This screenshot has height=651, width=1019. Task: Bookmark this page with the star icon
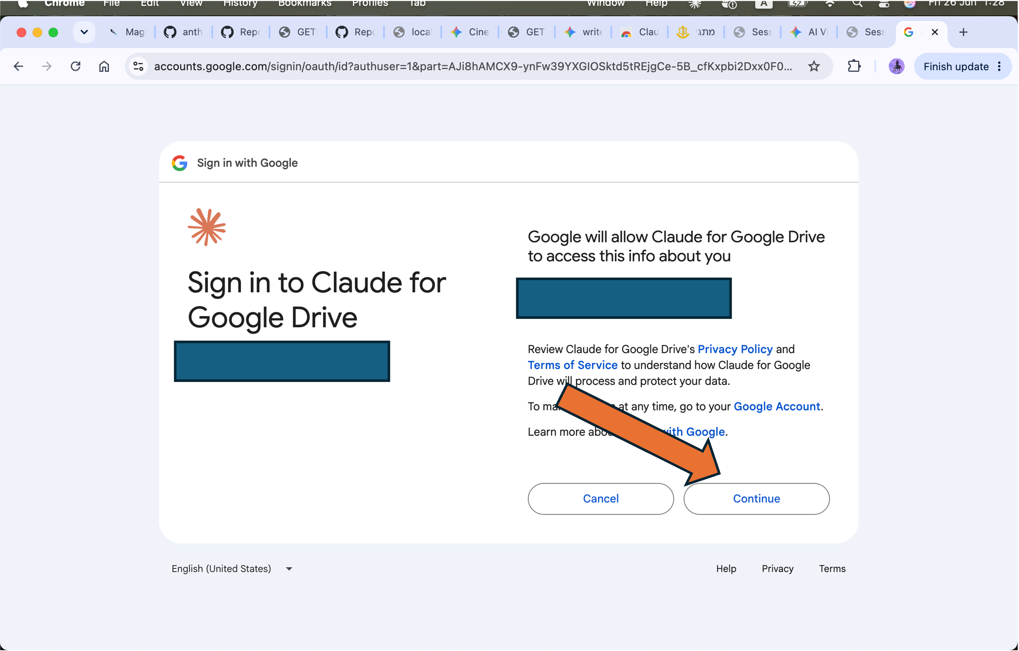click(x=814, y=66)
